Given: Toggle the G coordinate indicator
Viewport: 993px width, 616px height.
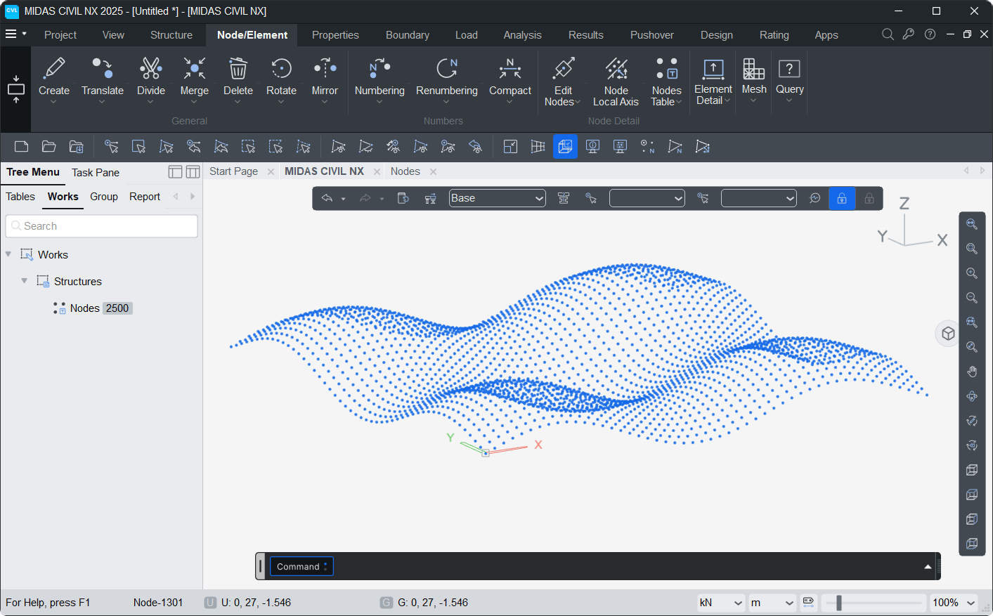Looking at the screenshot, I should pyautogui.click(x=386, y=603).
